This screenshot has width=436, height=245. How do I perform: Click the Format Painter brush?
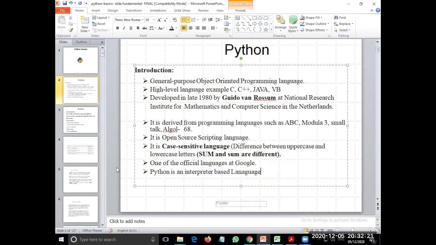pos(71,30)
